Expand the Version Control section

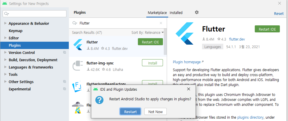tap(5, 52)
